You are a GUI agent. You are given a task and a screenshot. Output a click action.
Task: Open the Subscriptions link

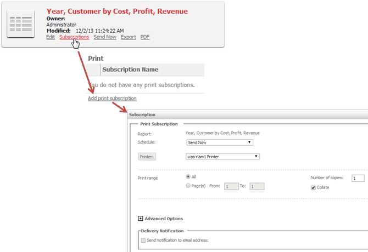(74, 37)
